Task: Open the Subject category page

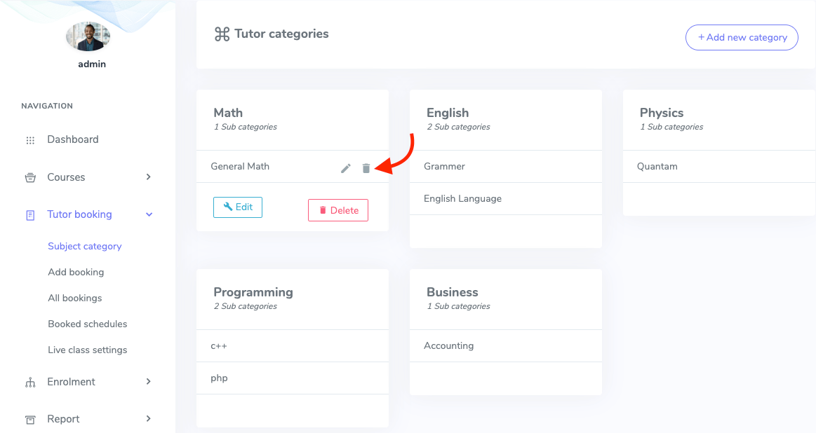Action: 84,246
